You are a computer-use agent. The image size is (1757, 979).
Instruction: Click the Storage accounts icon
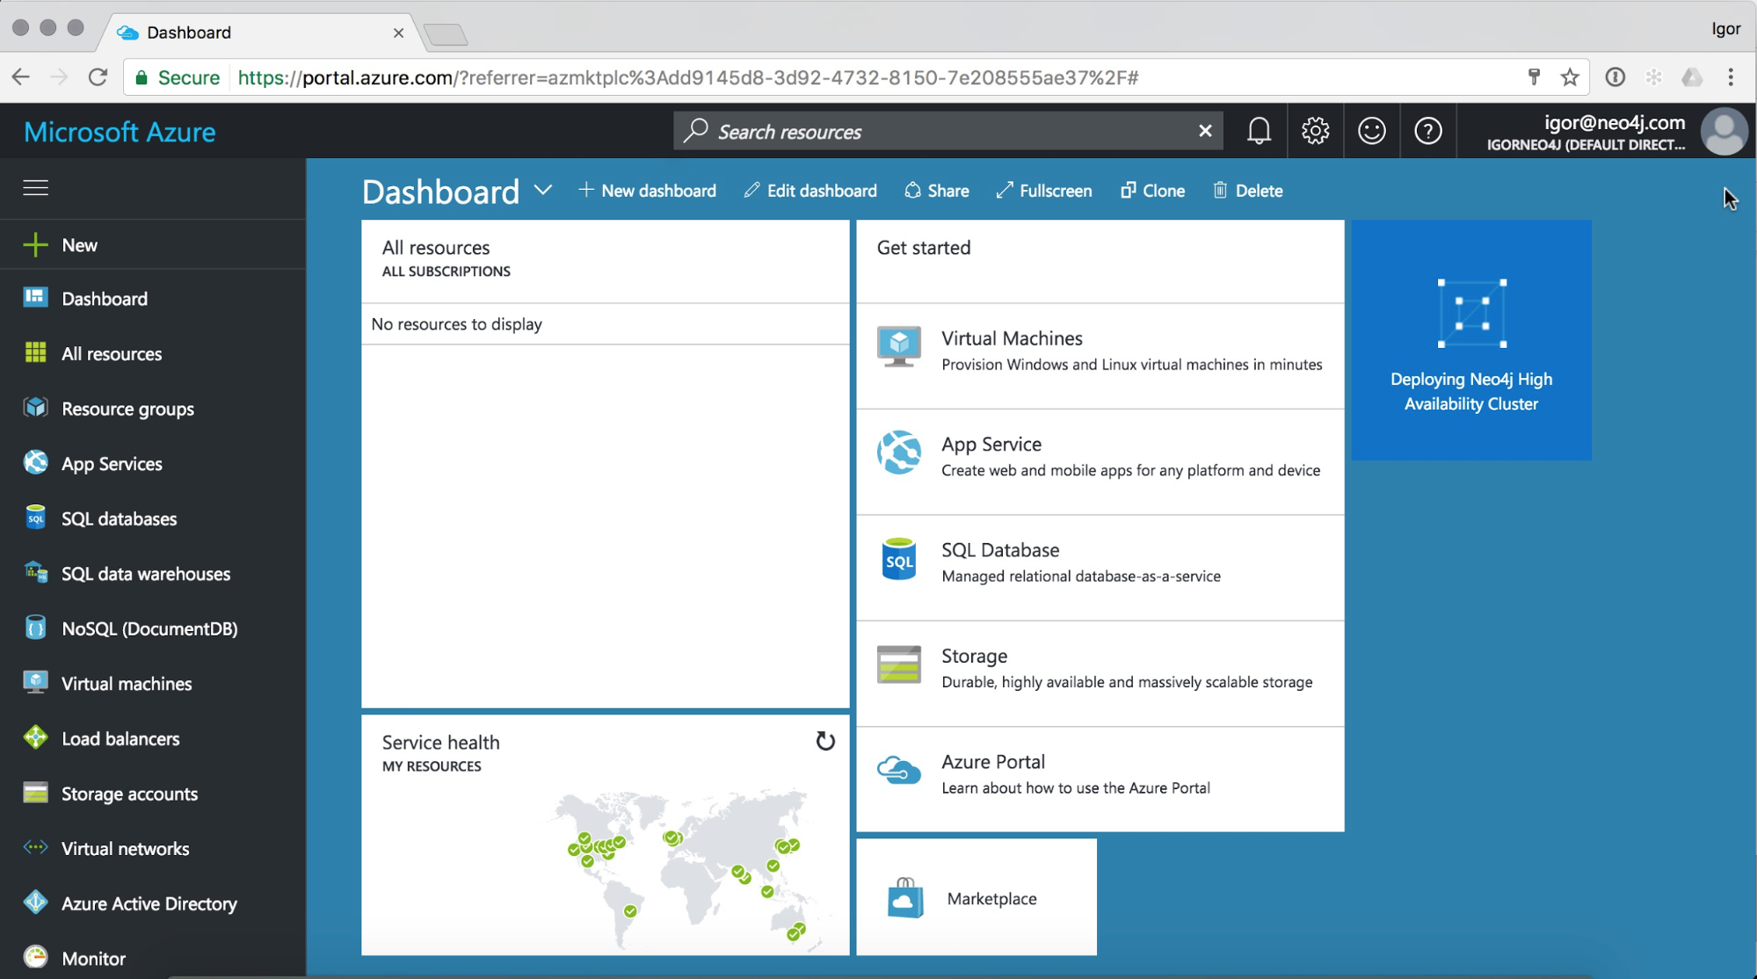coord(35,794)
